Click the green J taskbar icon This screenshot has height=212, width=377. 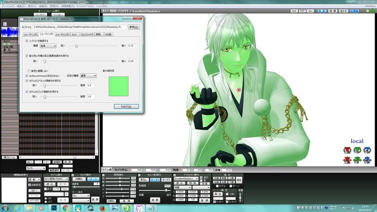pos(127,208)
